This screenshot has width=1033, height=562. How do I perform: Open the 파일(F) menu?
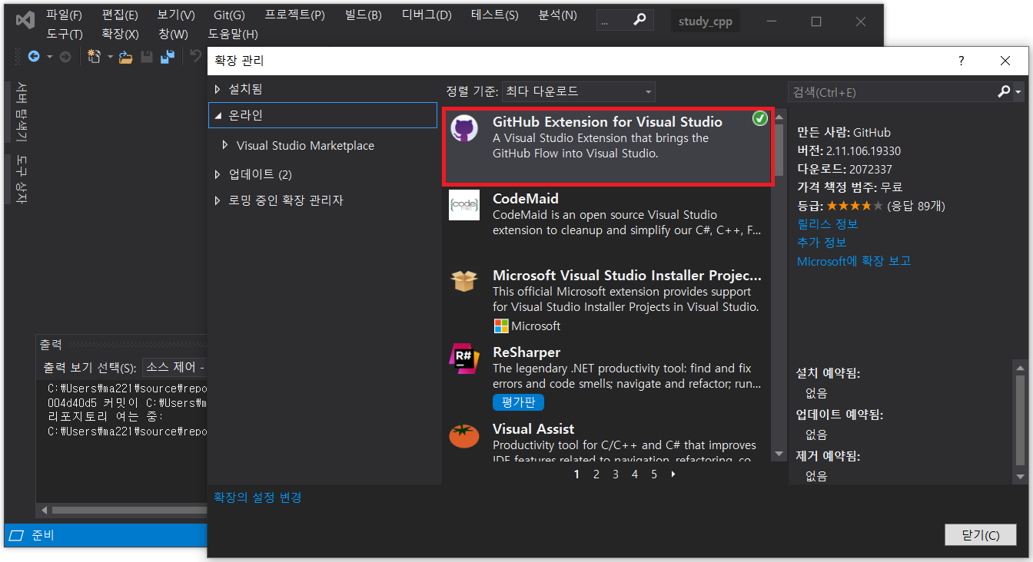click(64, 15)
